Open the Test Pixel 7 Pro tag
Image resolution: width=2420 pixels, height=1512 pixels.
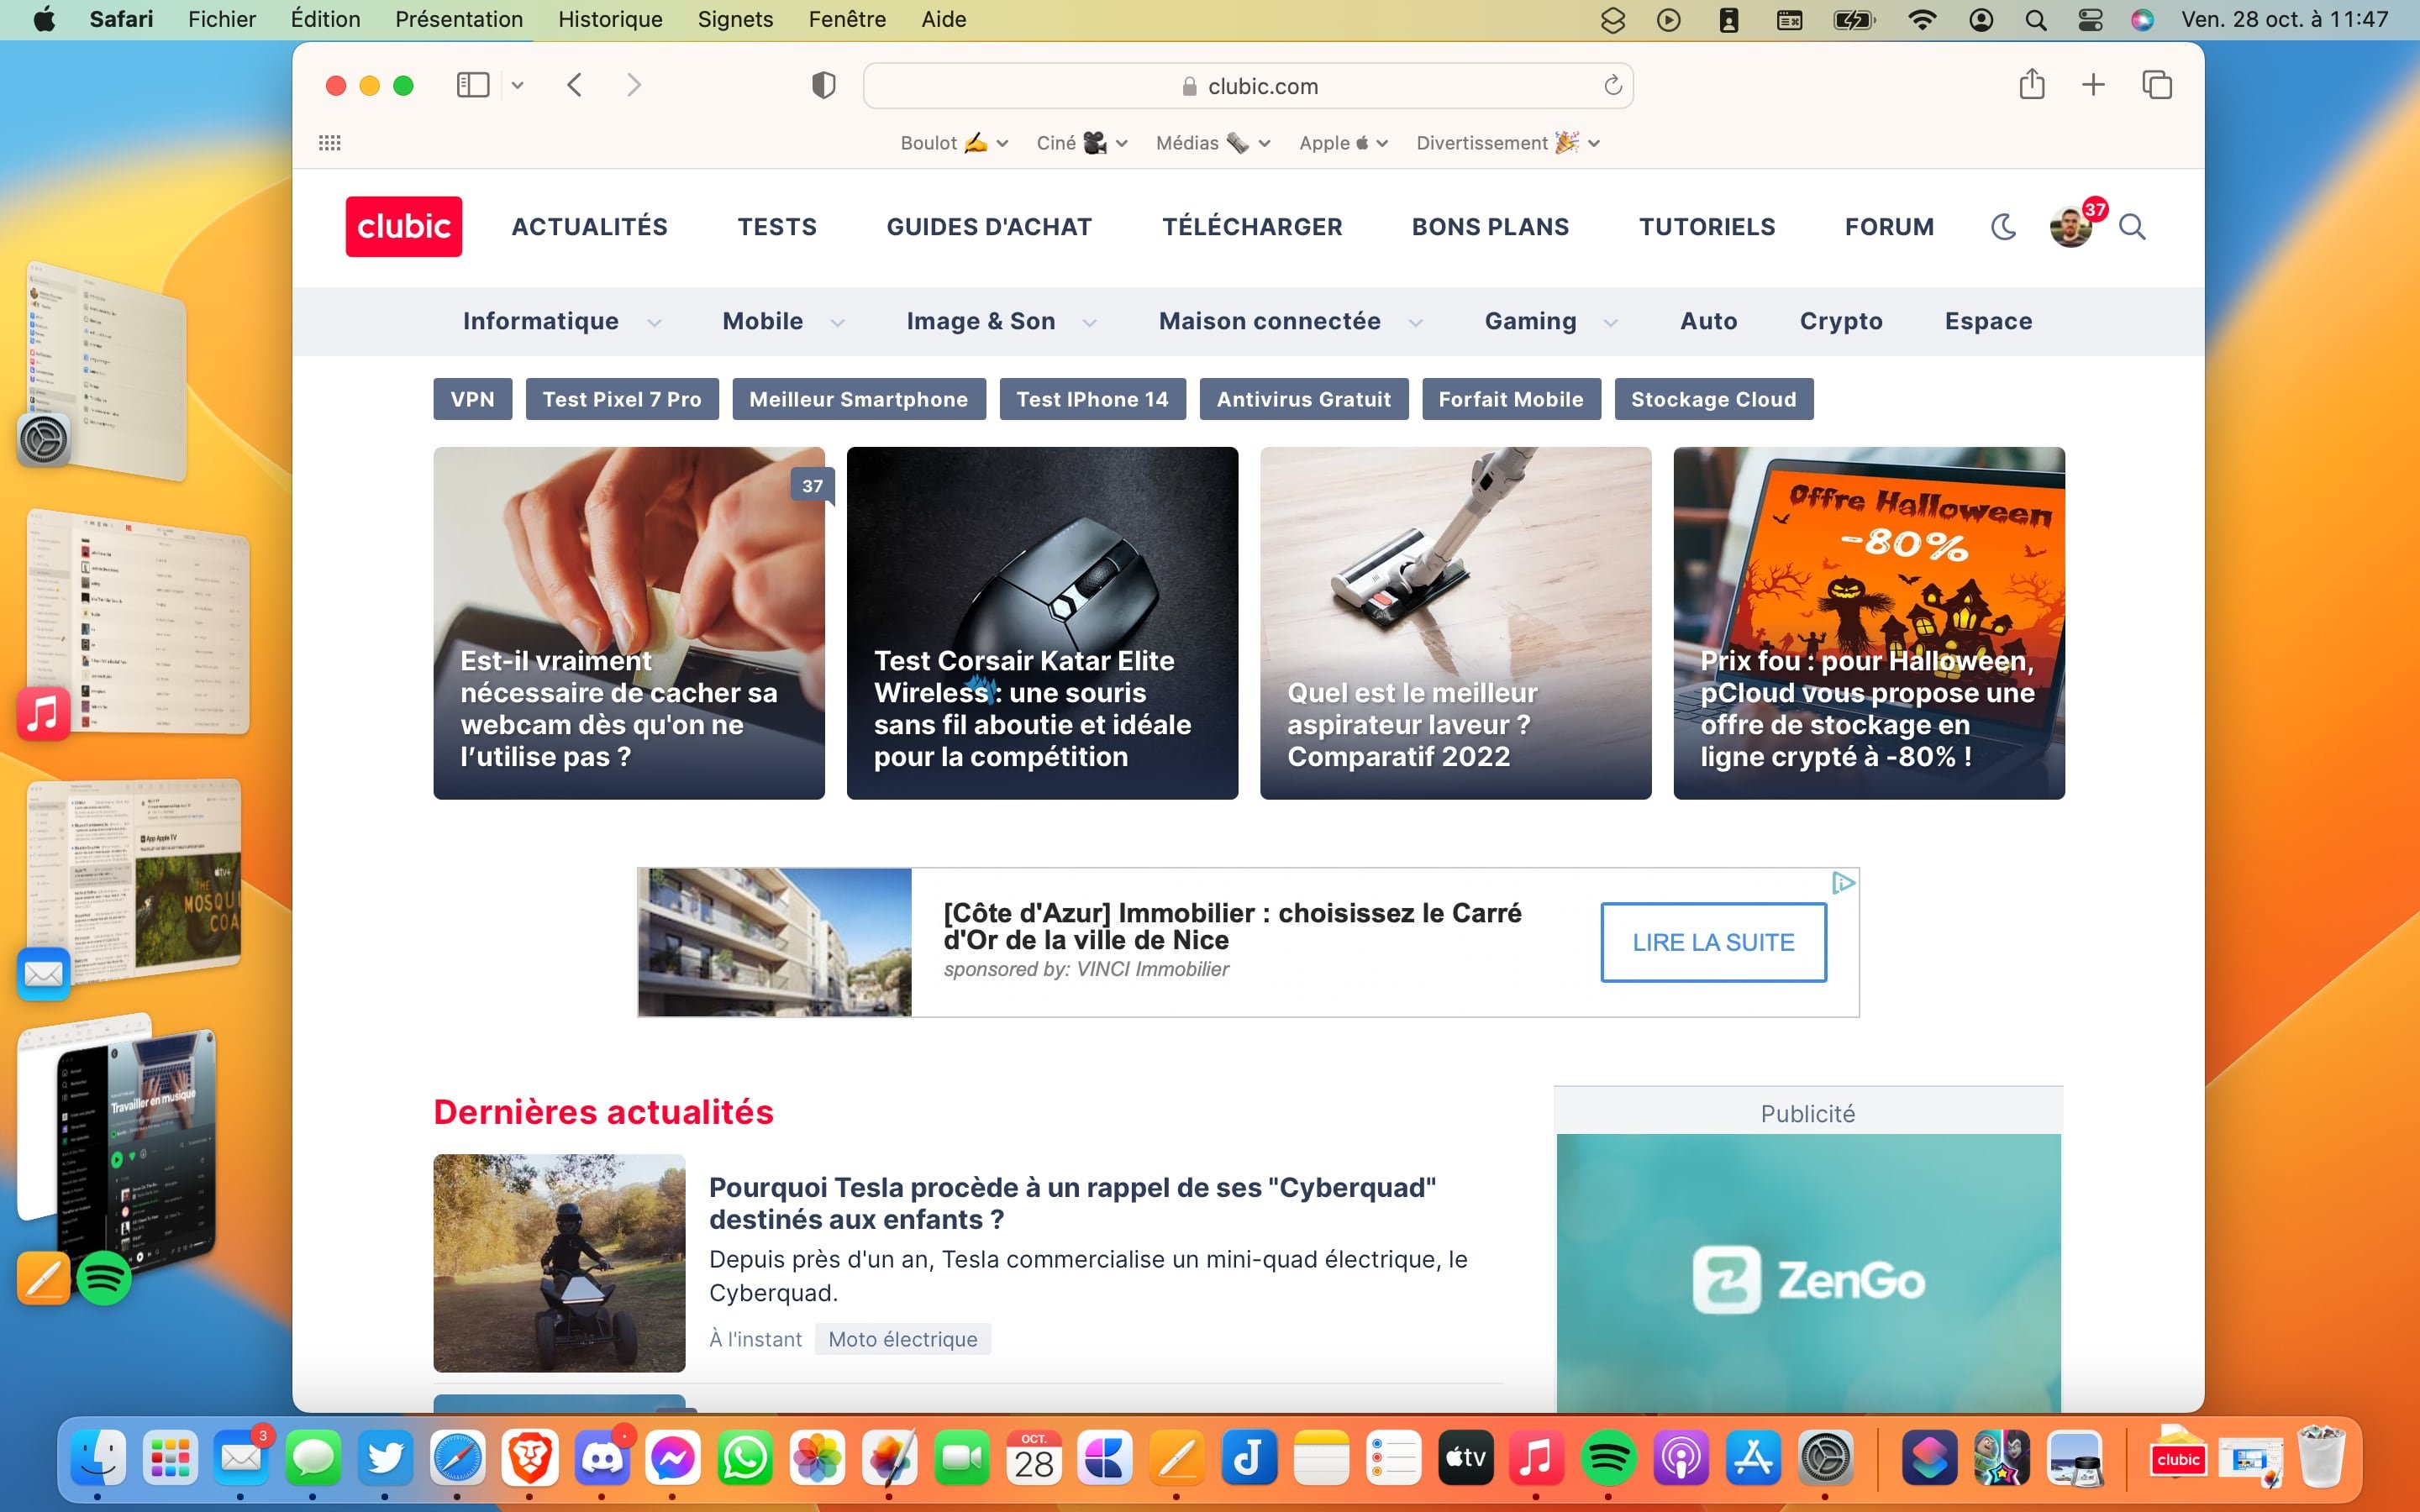coord(622,399)
